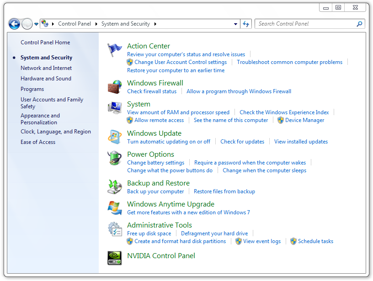Click shield beside Create and format partitions

pyautogui.click(x=130, y=241)
